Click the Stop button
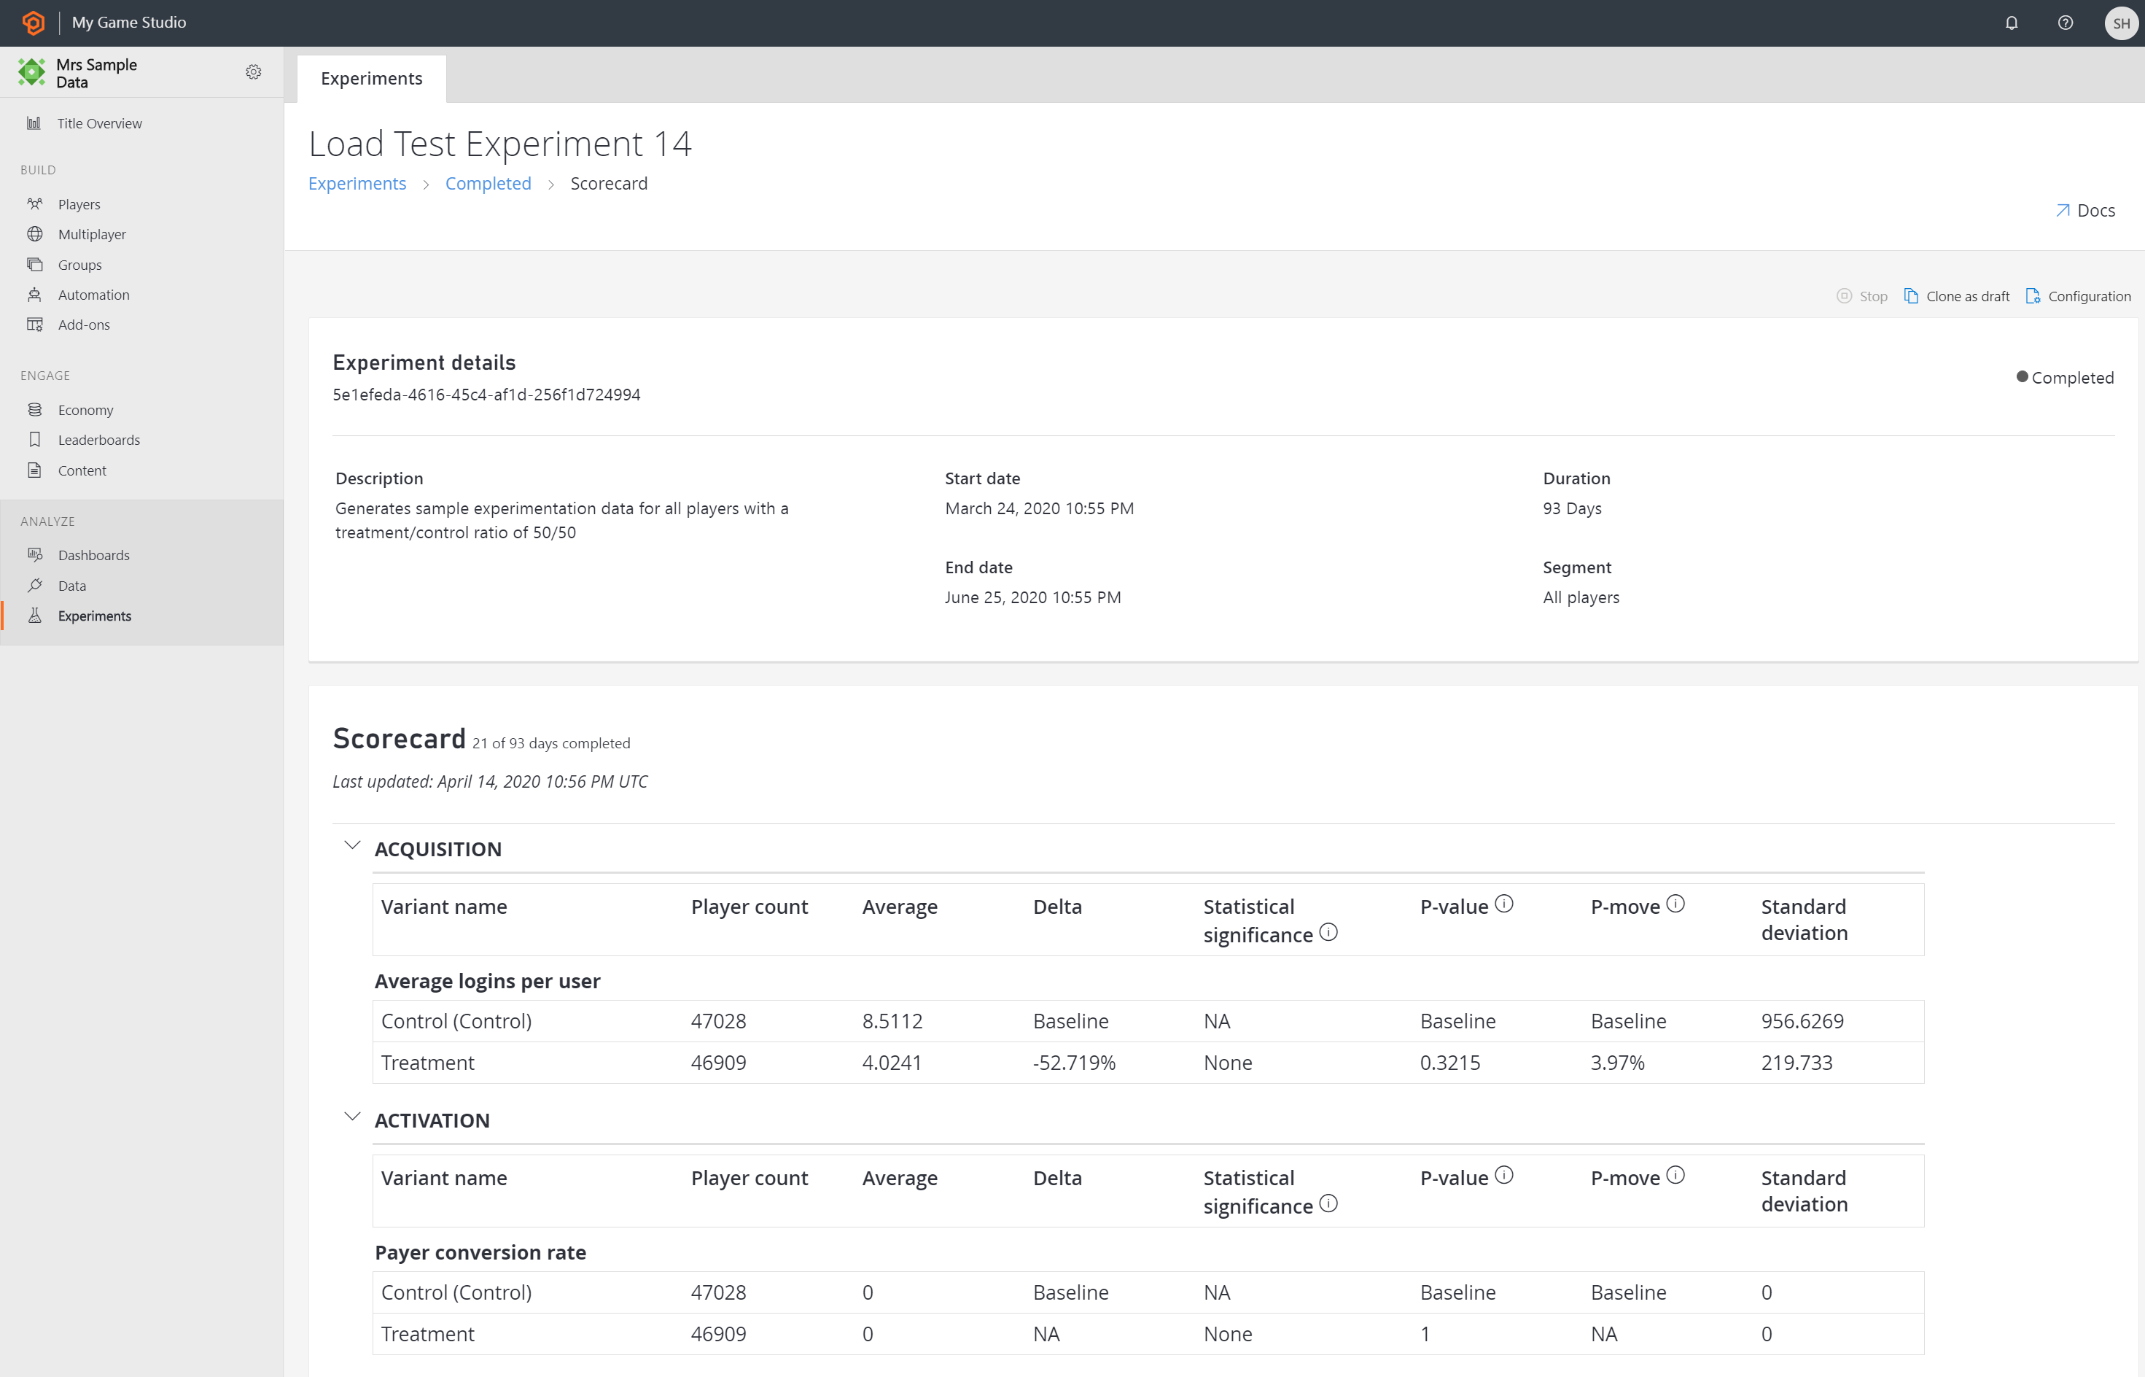The height and width of the screenshot is (1377, 2145). 1862,295
